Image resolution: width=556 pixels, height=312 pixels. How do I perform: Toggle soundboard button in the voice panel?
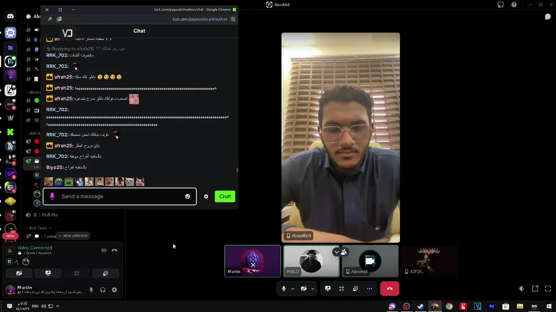coord(106,273)
